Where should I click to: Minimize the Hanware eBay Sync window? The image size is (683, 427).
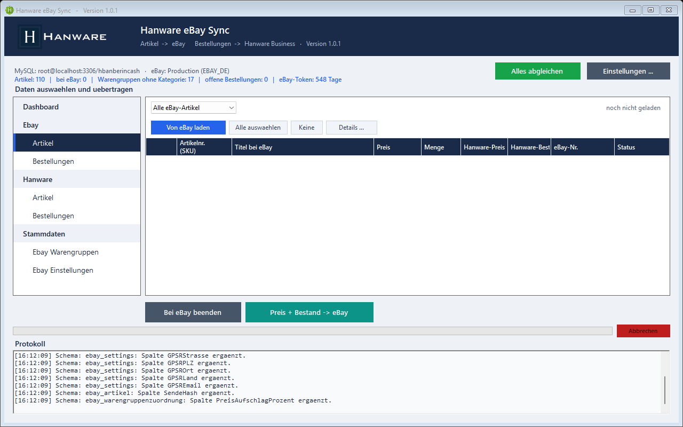click(x=633, y=10)
